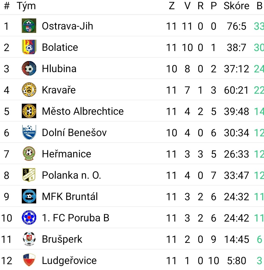Click the Tým column header
264x270 pixels.
coord(26,6)
